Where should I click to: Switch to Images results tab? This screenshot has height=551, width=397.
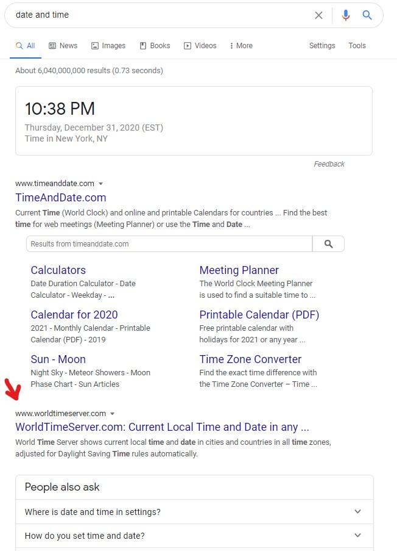click(108, 46)
